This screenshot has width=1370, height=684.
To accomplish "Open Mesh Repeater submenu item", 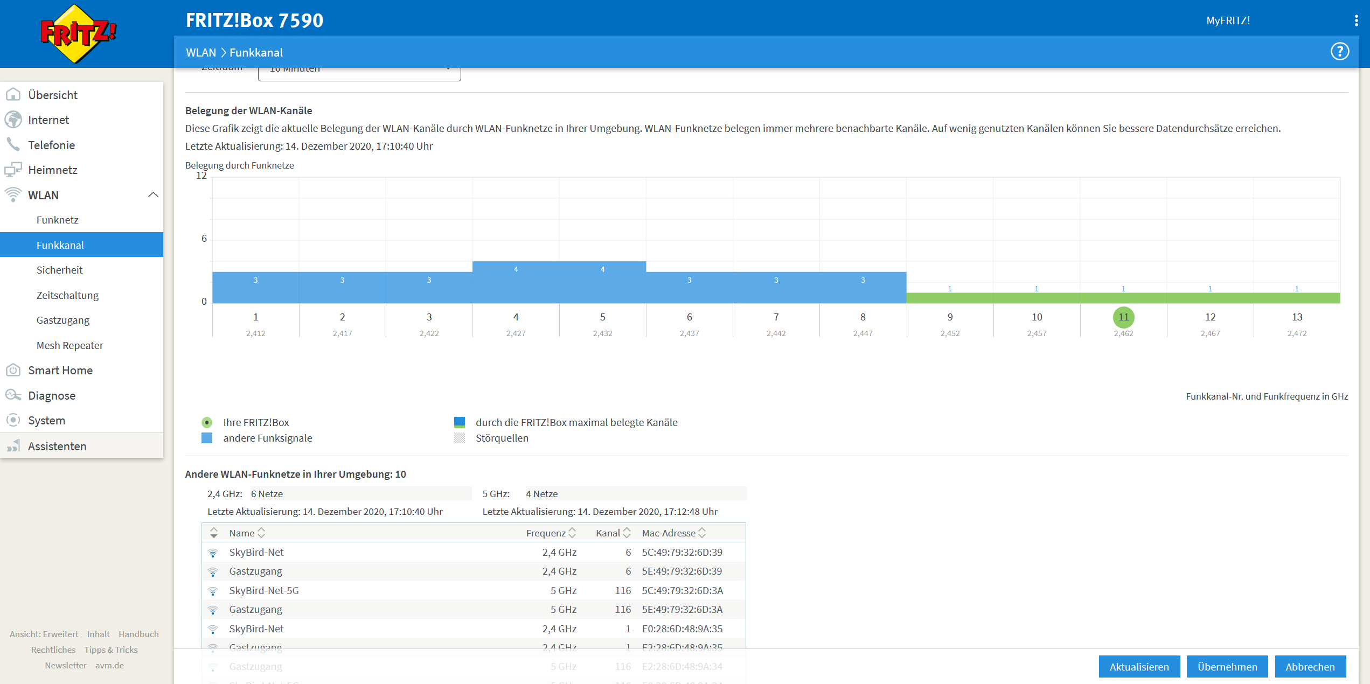I will [69, 345].
